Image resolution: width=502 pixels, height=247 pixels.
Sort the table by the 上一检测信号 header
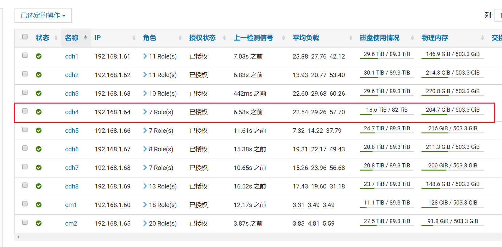tap(253, 38)
